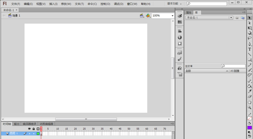Select the Deco tool

coord(249,75)
